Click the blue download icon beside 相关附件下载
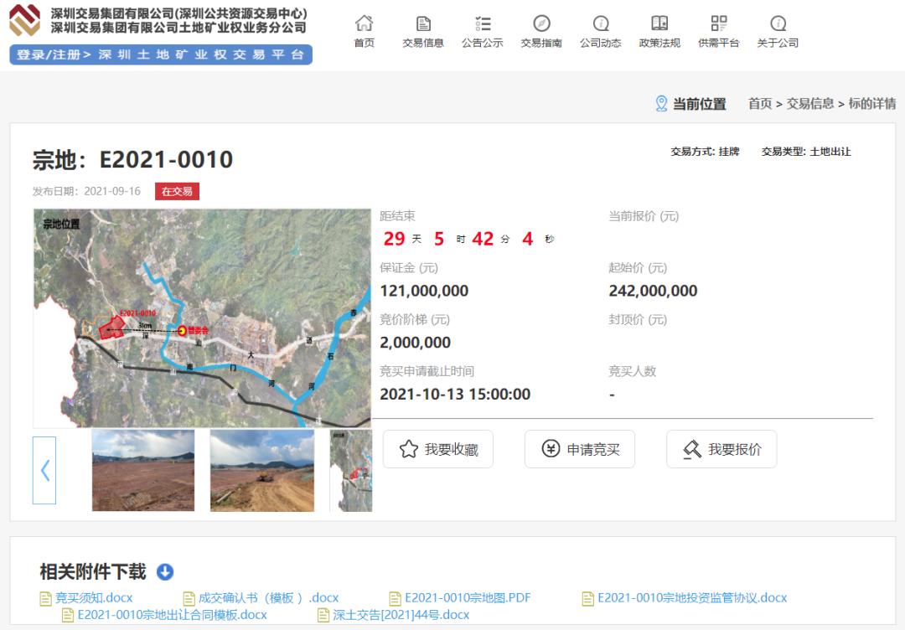 coord(165,572)
